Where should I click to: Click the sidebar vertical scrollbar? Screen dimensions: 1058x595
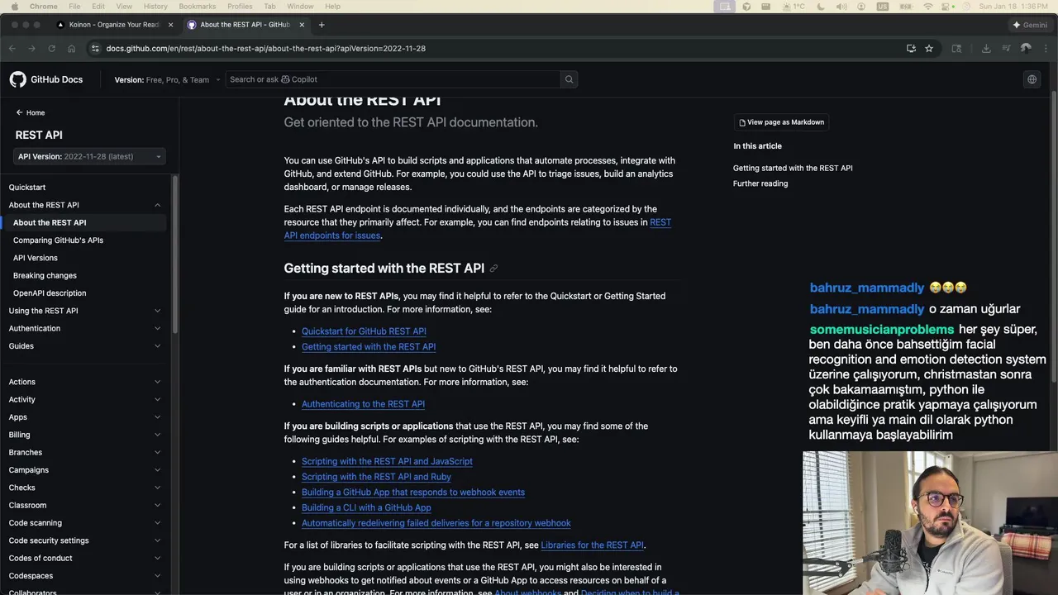pos(175,254)
